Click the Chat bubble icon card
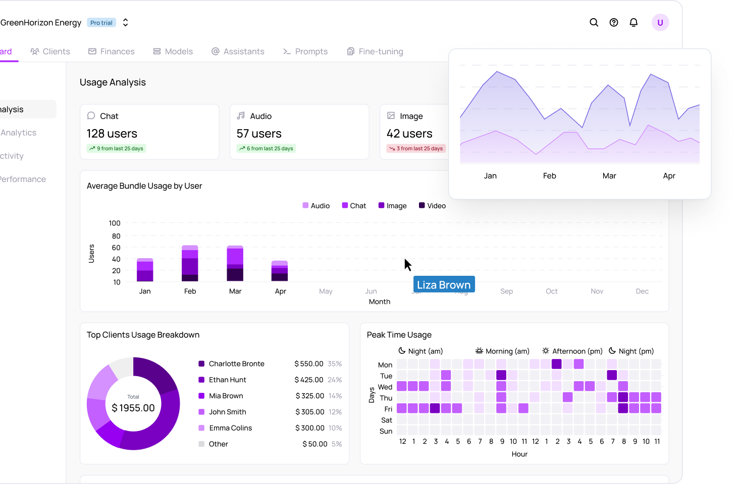 (x=91, y=116)
